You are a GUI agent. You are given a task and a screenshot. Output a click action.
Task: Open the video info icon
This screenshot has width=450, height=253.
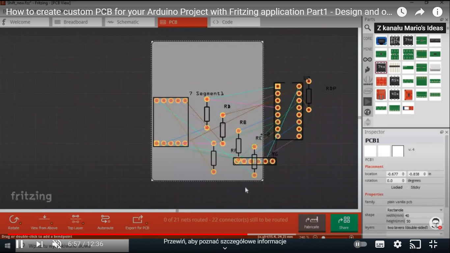point(437,12)
